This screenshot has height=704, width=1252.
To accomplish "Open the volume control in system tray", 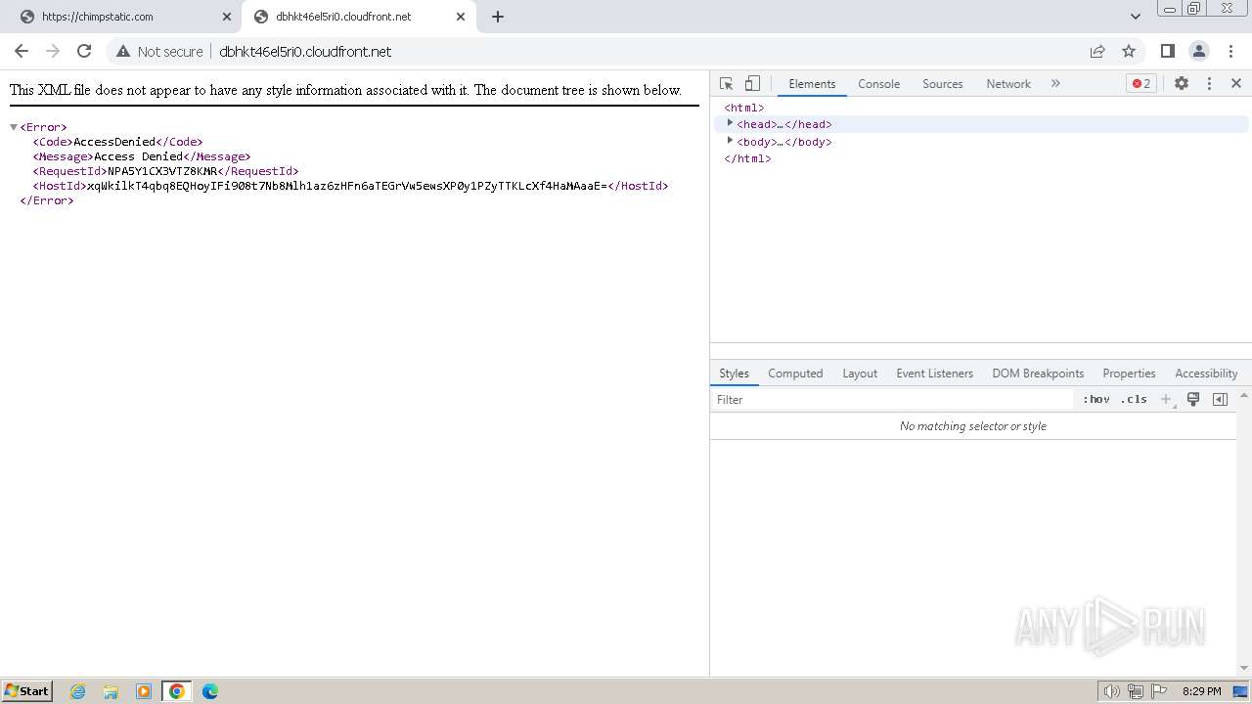I will [x=1112, y=691].
